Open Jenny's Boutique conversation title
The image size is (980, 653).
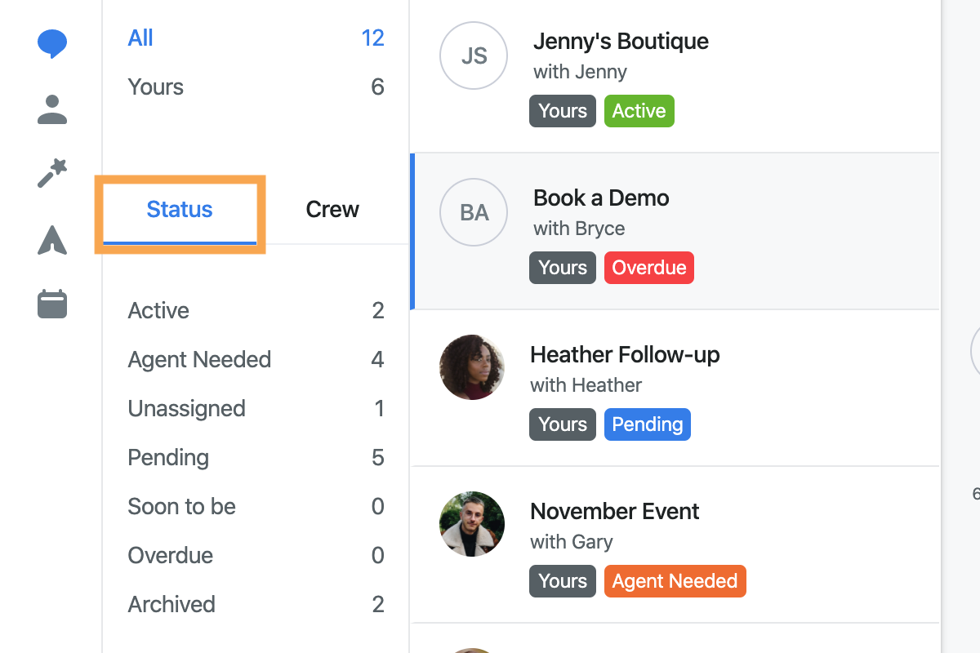click(x=621, y=42)
